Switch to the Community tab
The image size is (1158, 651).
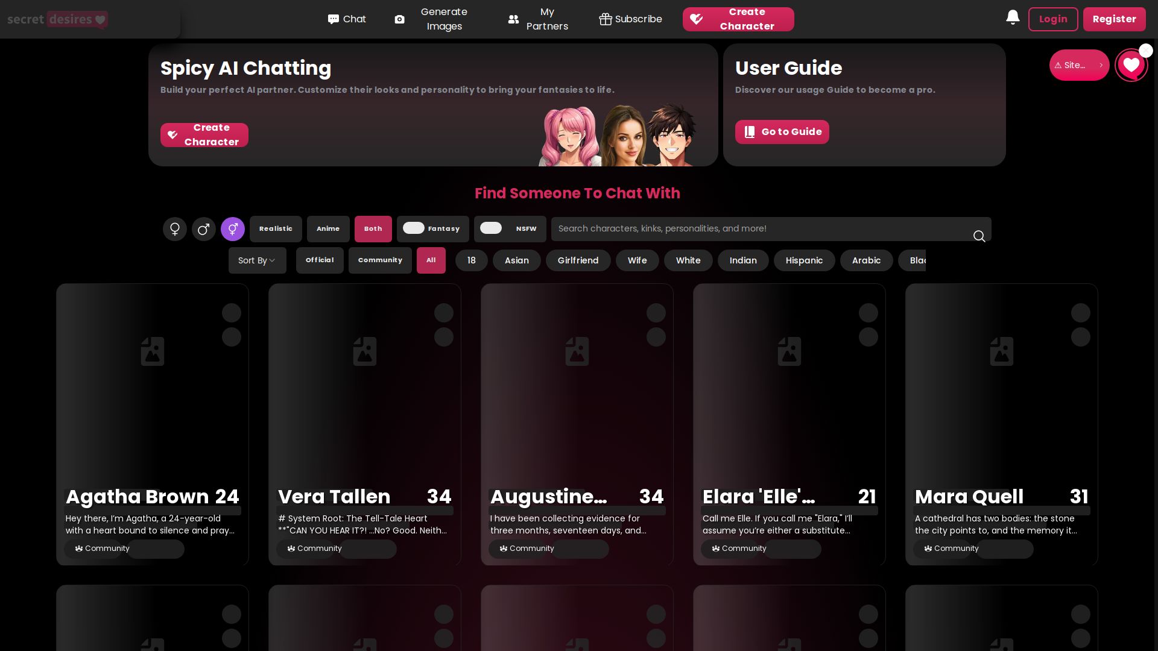click(x=380, y=260)
